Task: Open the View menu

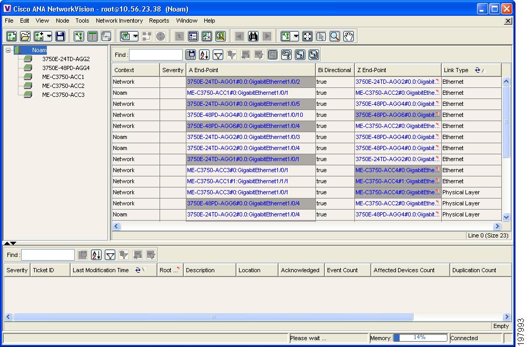Action: pos(42,21)
